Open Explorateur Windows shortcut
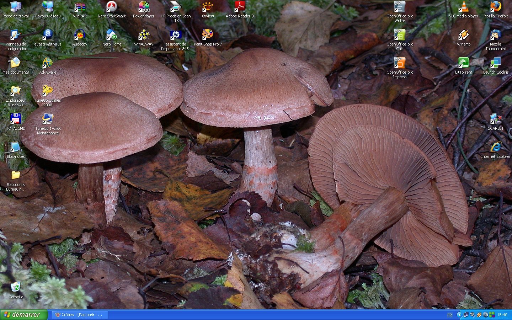Image resolution: width=512 pixels, height=320 pixels. [16, 96]
